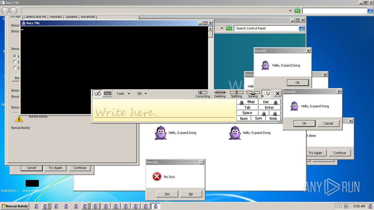
Task: Click Yes in No Succ dialog
Action: 167,194
